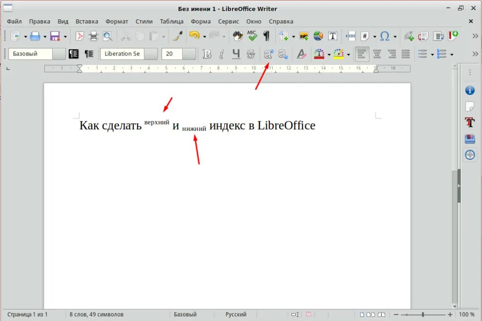The width and height of the screenshot is (482, 321).
Task: Open the Undo history dropdown arrow
Action: pyautogui.click(x=204, y=37)
